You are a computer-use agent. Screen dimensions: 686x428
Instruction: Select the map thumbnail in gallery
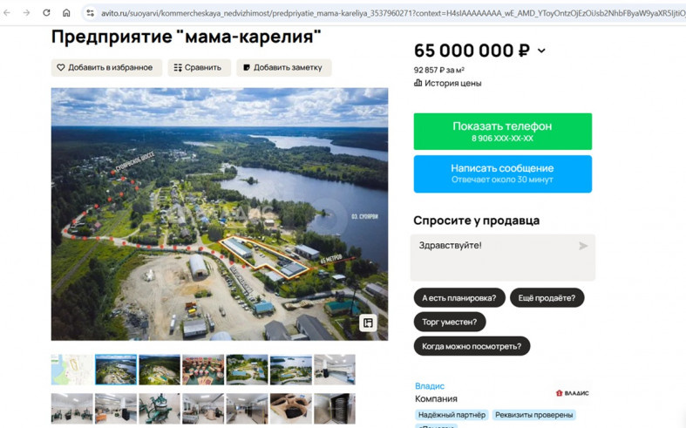[71, 370]
